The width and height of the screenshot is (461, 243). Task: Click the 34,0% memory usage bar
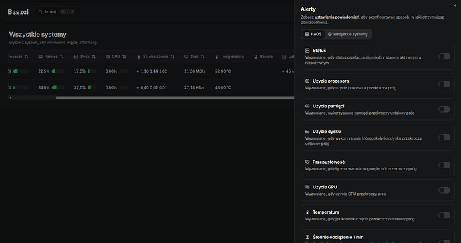pyautogui.click(x=58, y=87)
